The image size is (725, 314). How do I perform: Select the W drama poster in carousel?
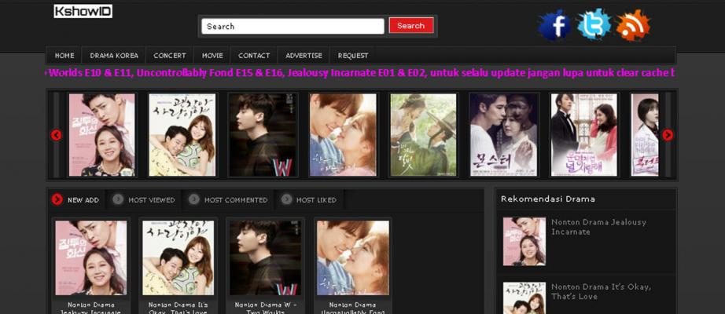(263, 135)
